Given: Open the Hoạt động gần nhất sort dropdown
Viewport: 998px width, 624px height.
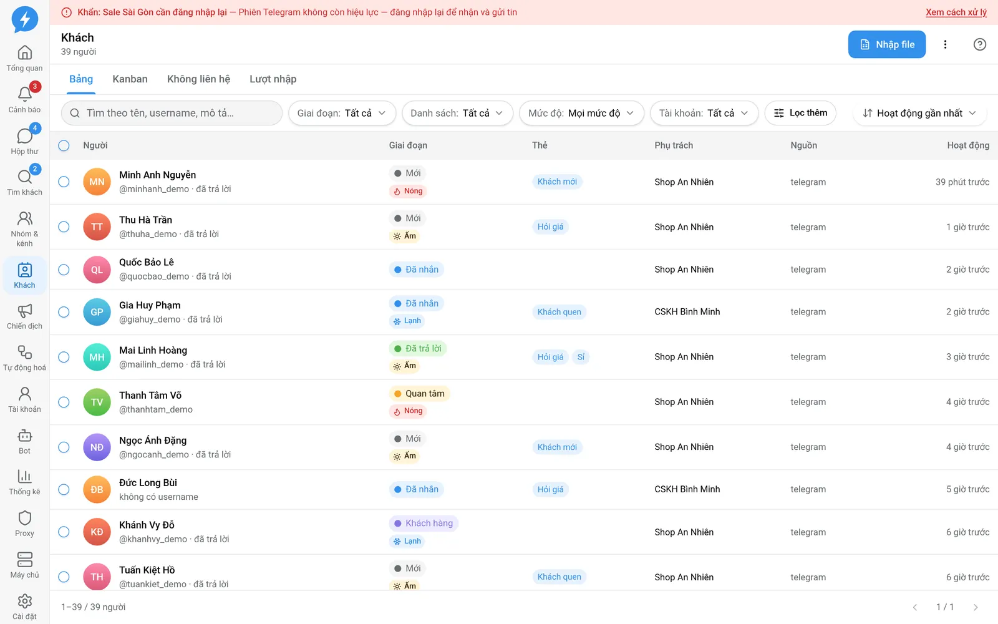Looking at the screenshot, I should click(x=919, y=113).
